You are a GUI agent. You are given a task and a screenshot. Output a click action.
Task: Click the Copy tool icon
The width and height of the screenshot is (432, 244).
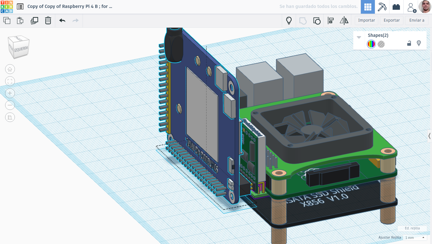[7, 21]
